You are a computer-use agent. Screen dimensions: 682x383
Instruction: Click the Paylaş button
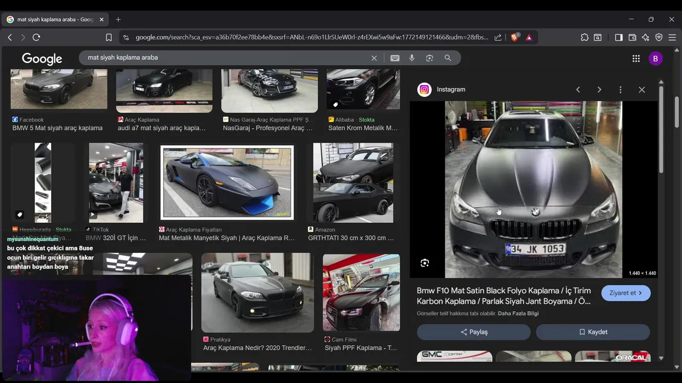click(x=474, y=332)
